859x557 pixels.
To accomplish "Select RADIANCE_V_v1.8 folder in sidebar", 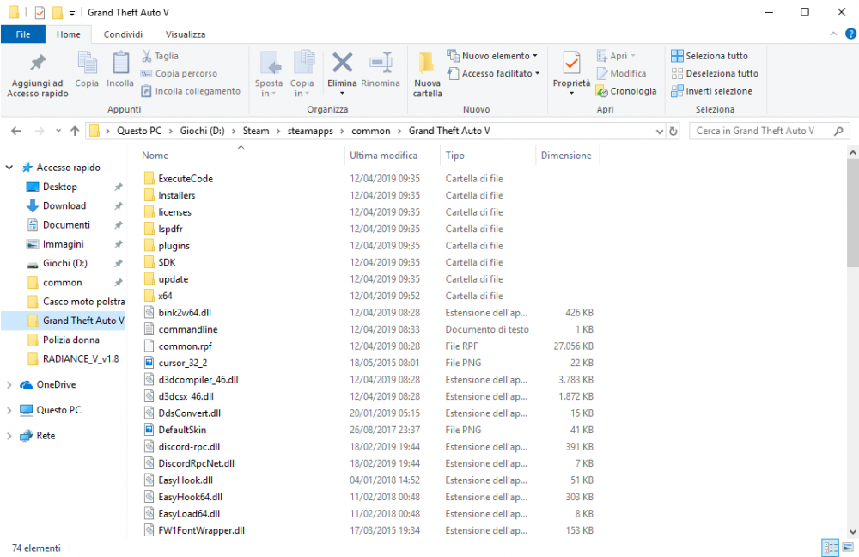I will pyautogui.click(x=81, y=359).
